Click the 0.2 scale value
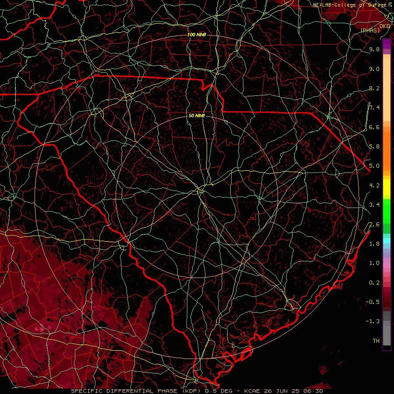The image size is (394, 394). click(374, 283)
